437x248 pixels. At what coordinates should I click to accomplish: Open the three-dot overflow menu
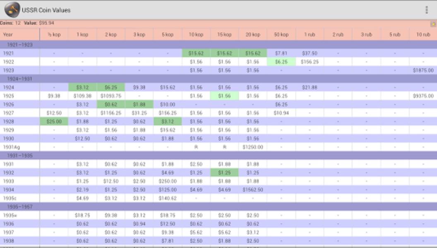point(426,10)
